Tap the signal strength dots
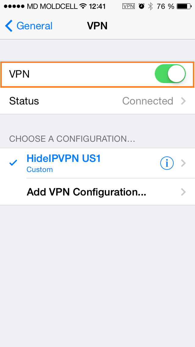Screen dimensions: 195x347 [x=14, y=6]
